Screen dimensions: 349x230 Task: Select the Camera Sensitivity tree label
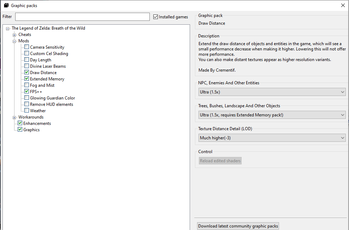47,47
